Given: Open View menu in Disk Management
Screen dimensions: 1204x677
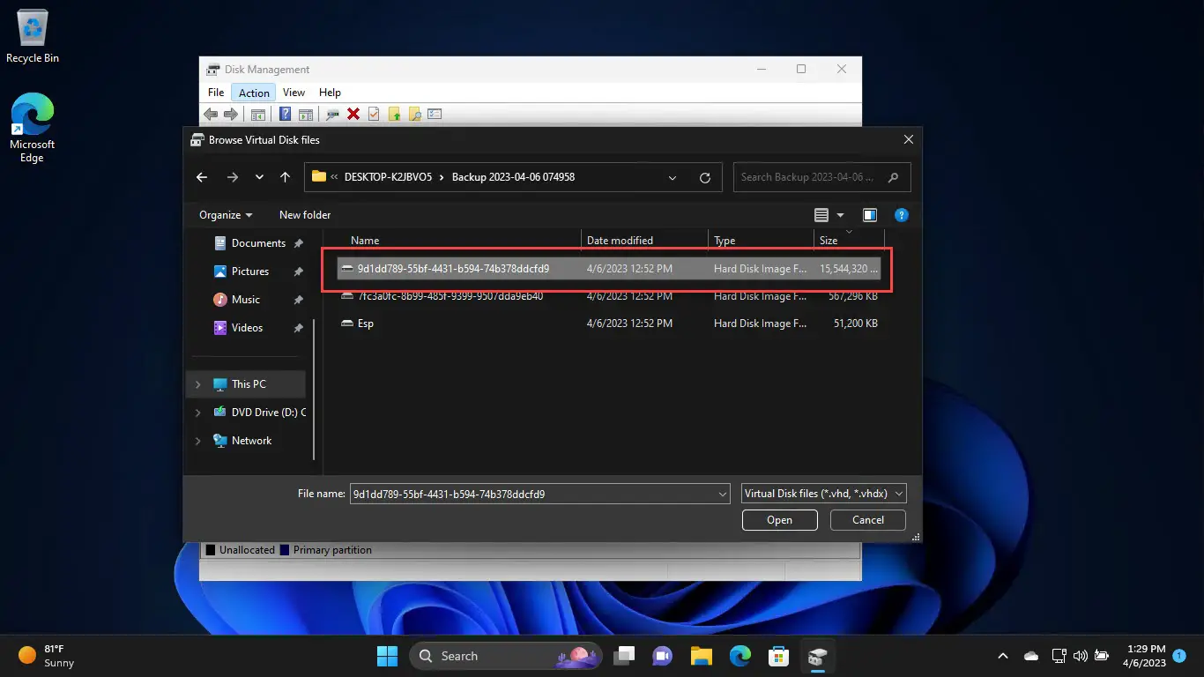Looking at the screenshot, I should (294, 93).
